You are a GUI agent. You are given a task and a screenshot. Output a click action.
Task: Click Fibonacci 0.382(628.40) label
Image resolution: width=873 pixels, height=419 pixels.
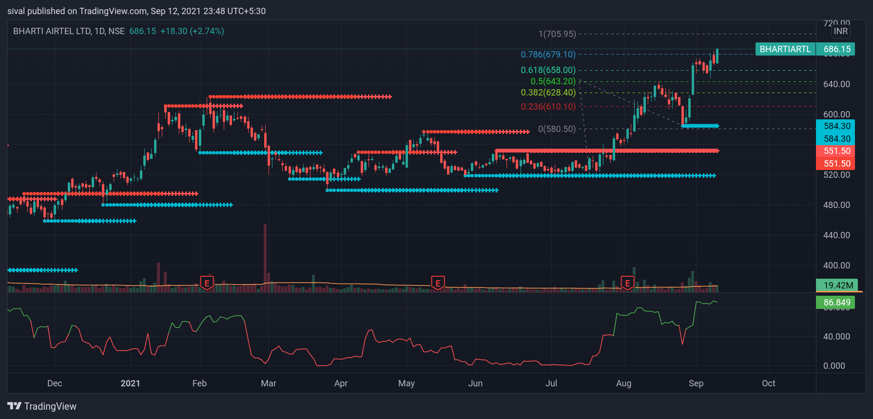(x=548, y=93)
